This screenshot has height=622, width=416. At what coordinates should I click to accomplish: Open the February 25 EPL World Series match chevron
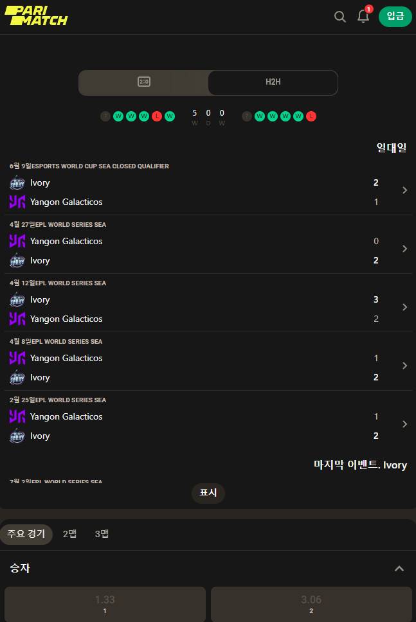tap(404, 424)
